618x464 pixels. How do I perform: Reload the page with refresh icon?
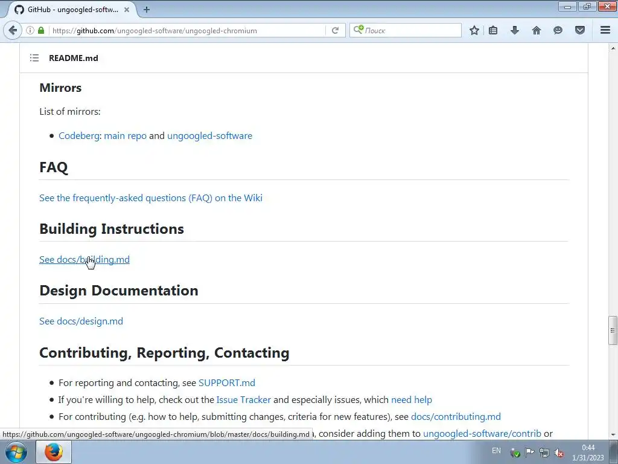click(335, 30)
